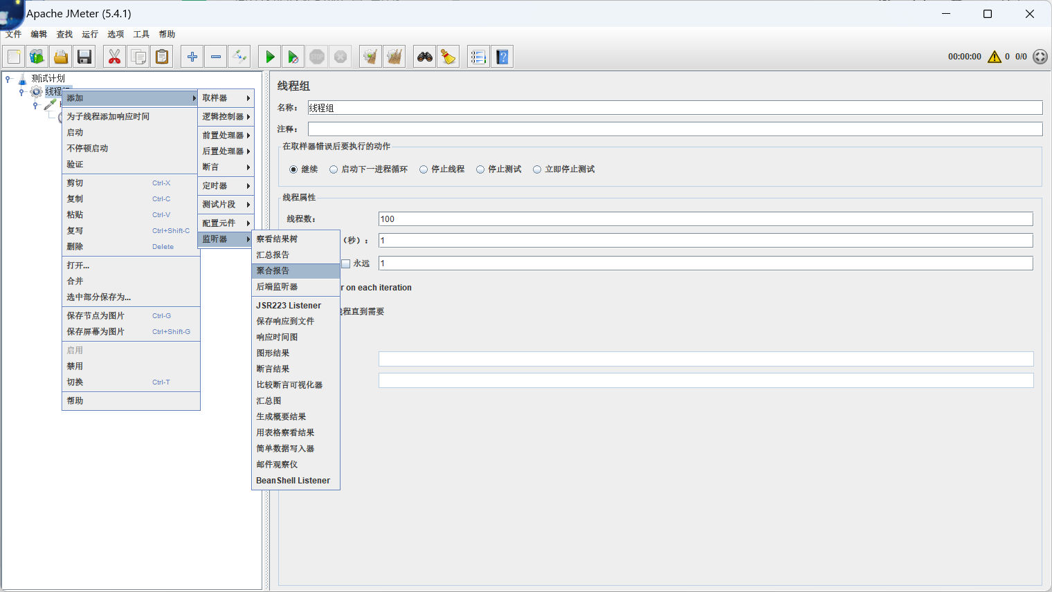Click the Cut scissors icon

pyautogui.click(x=115, y=57)
